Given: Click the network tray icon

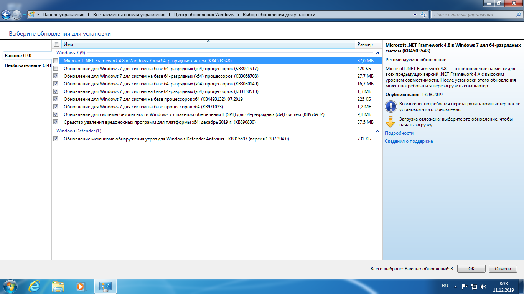Looking at the screenshot, I should click(x=474, y=286).
